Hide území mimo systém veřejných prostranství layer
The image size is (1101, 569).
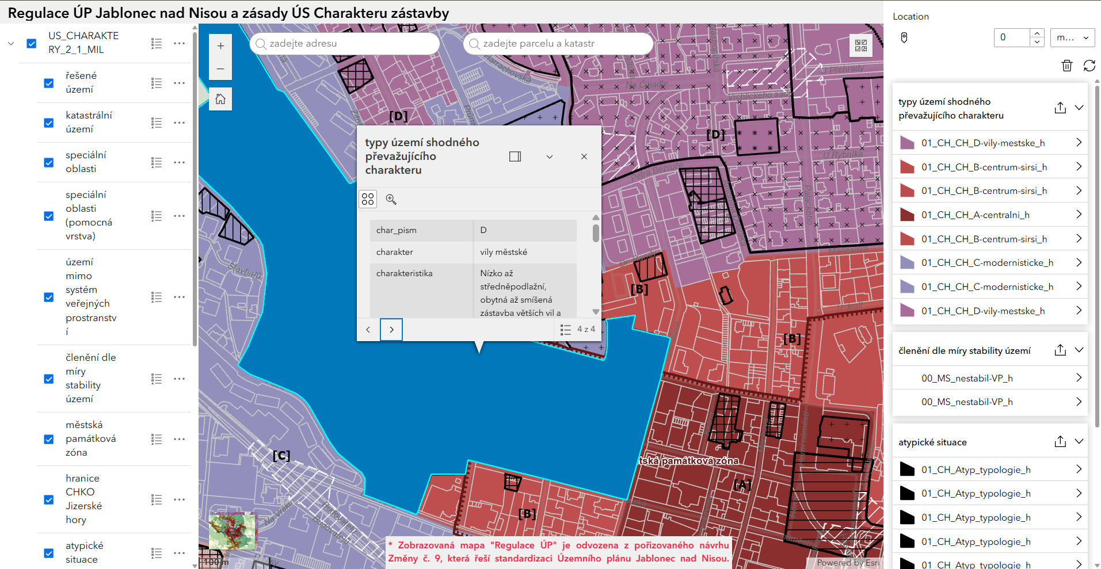pyautogui.click(x=49, y=297)
